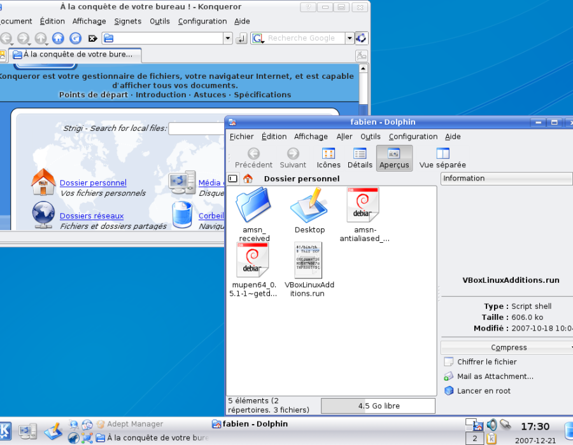Screen dimensions: 573x445
Task: Open Dolphin's Outils menu
Action: click(x=371, y=137)
